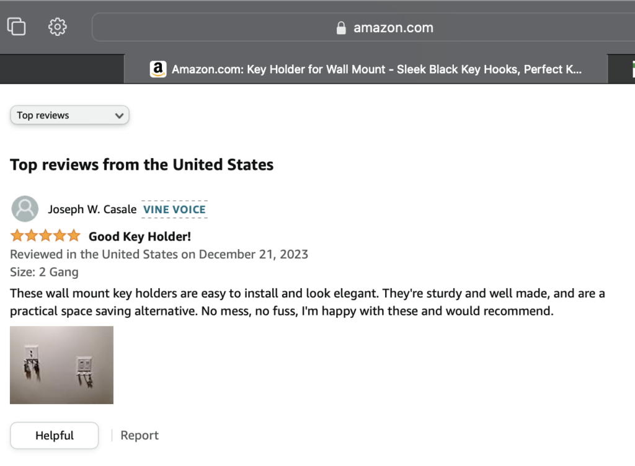Viewport: 635px width, 466px height.
Task: Click the review body paragraph
Action: 307,302
